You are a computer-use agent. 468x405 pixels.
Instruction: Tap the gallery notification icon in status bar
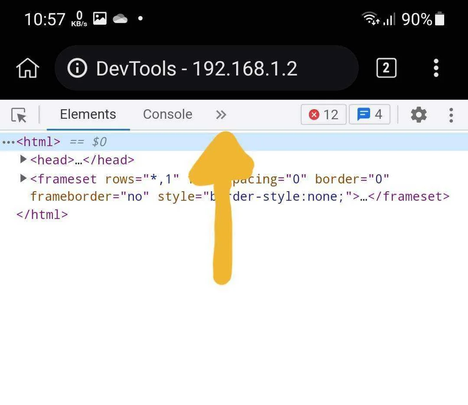[x=100, y=18]
